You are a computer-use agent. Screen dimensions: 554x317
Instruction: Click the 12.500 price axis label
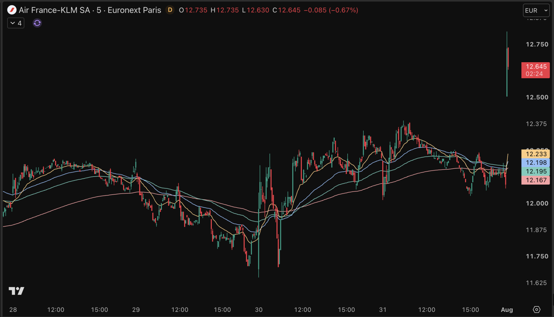point(537,97)
